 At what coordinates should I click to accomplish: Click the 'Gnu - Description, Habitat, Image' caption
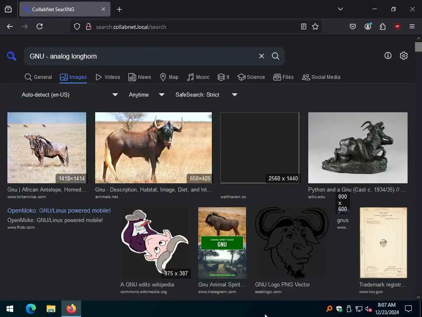153,189
